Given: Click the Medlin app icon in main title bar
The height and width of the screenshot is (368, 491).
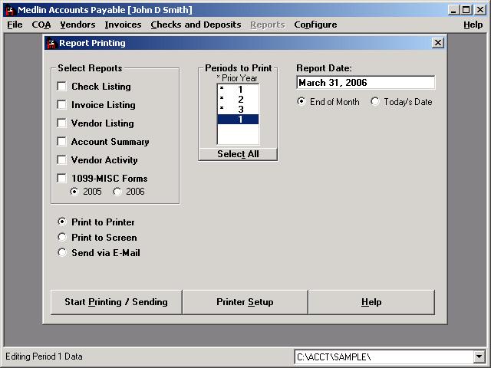Looking at the screenshot, I should (11, 10).
